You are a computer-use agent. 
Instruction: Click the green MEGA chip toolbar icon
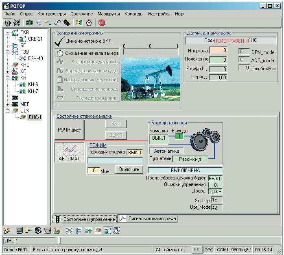click(29, 23)
